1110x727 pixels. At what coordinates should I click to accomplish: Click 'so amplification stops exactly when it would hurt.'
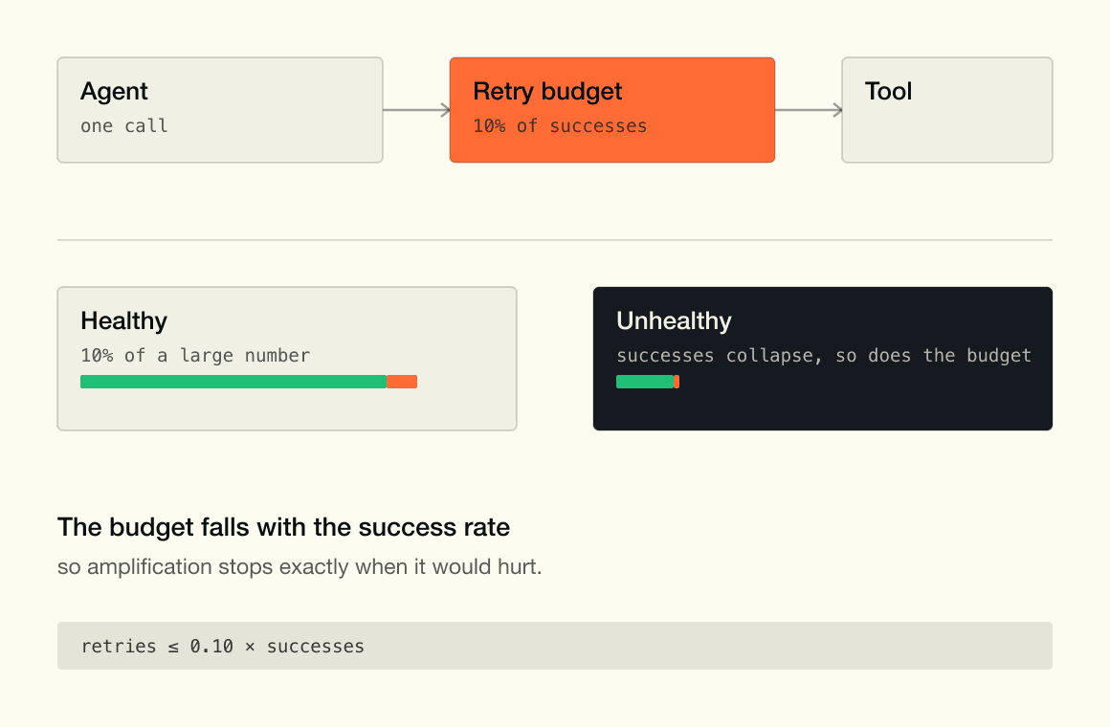[x=300, y=567]
